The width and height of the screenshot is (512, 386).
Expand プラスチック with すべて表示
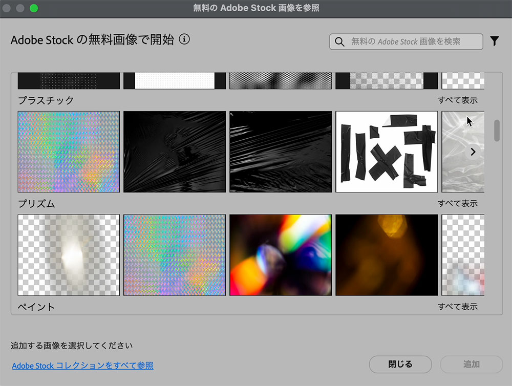tap(457, 100)
